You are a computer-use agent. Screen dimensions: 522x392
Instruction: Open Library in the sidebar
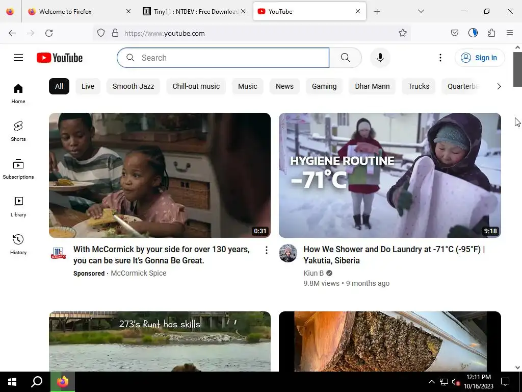click(18, 207)
